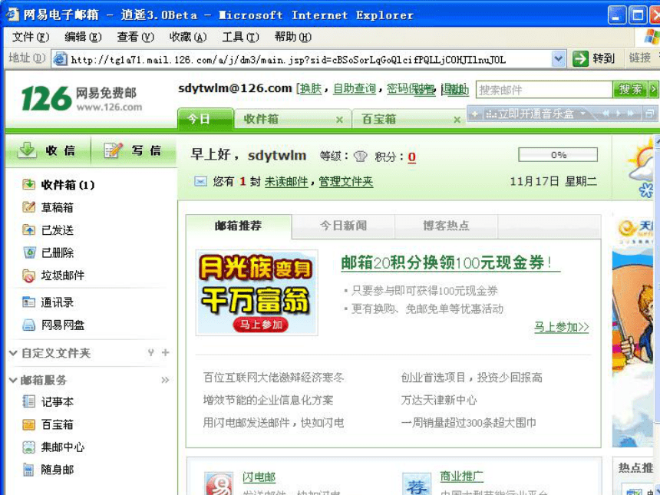Viewport: 660px width, 495px height.
Task: Click the 马上参加>> link
Action: coord(562,327)
